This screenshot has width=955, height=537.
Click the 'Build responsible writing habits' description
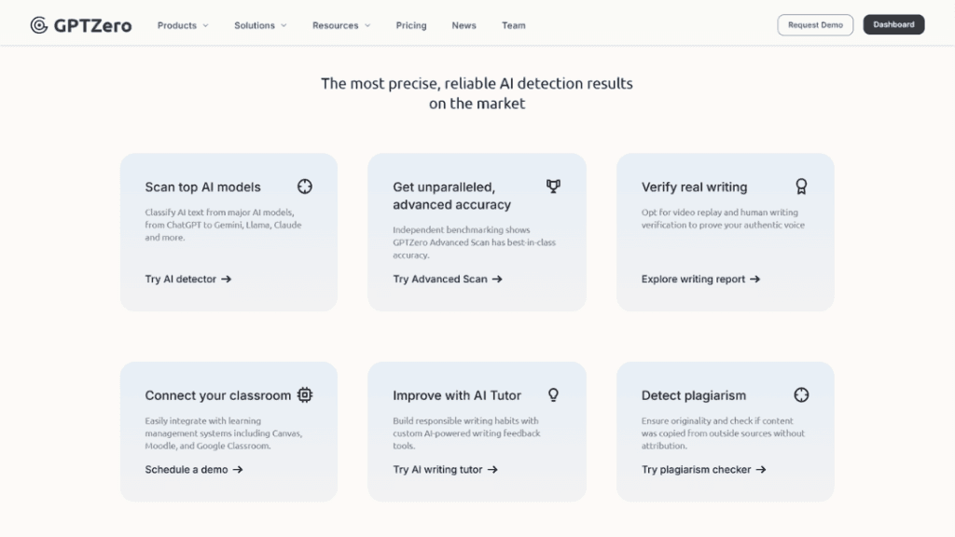tap(466, 433)
